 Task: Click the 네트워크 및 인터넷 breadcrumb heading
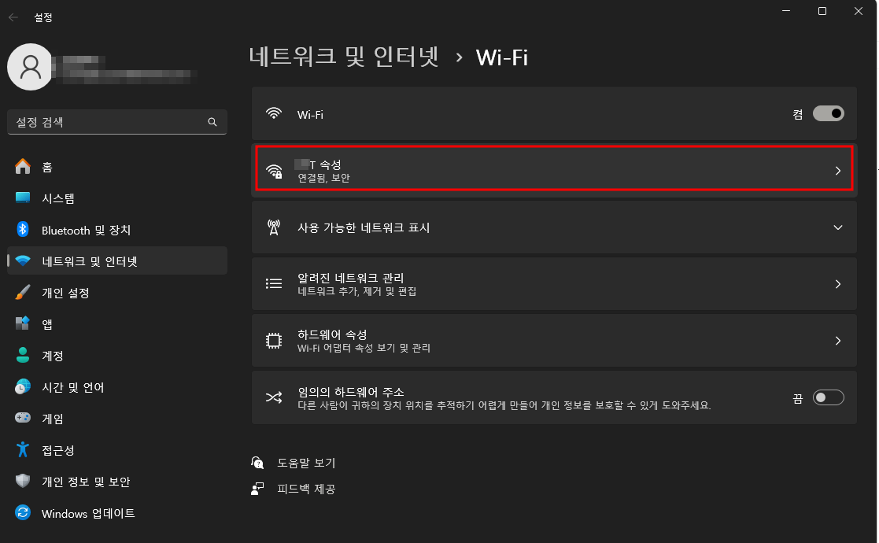click(x=344, y=57)
